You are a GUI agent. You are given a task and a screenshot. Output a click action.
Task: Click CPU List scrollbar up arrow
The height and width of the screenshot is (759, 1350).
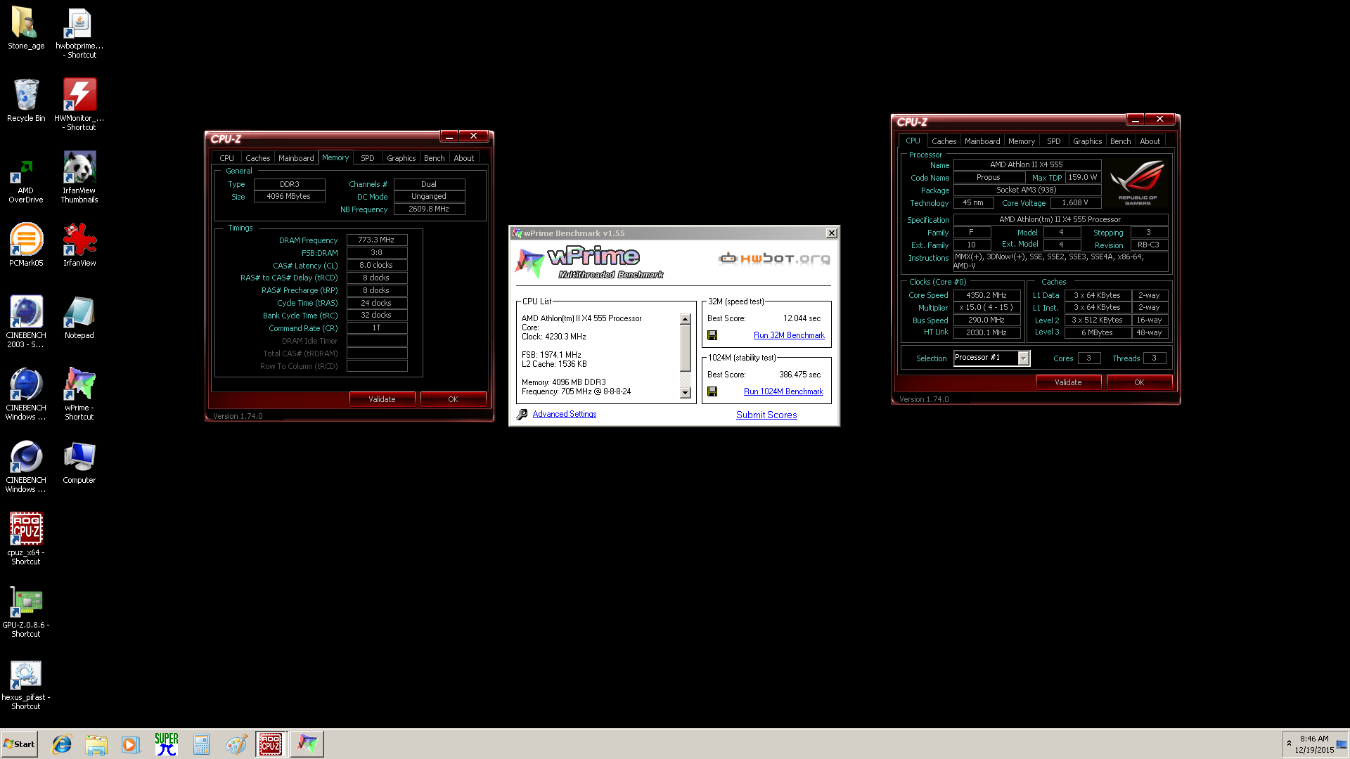pos(686,319)
